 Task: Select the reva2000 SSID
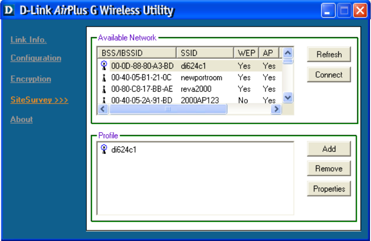pos(196,89)
